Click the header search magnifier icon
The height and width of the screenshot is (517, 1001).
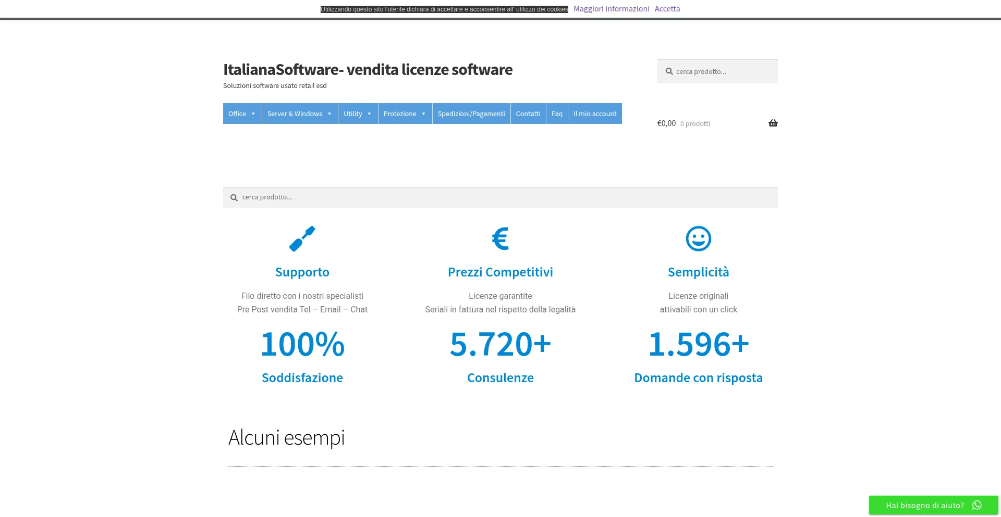(669, 71)
